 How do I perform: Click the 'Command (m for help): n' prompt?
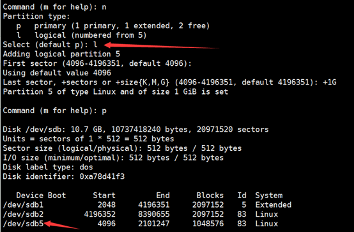coord(55,7)
